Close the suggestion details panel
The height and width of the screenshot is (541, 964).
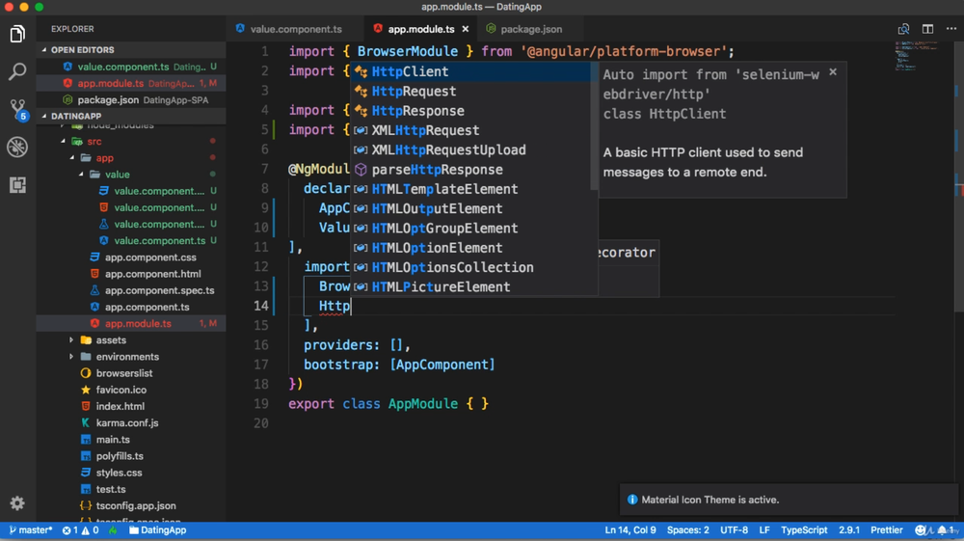[833, 72]
